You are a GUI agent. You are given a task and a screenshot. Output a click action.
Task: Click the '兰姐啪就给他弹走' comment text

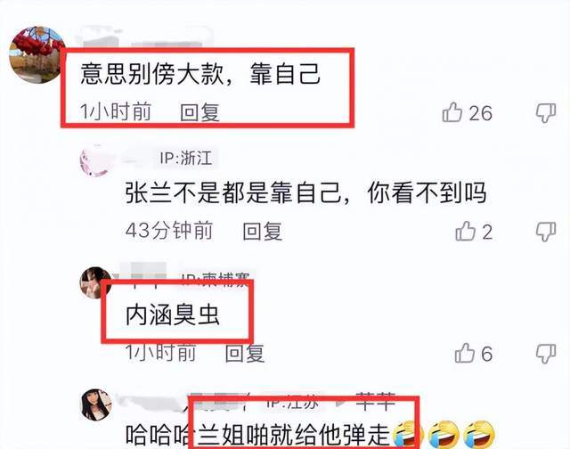coord(294,434)
